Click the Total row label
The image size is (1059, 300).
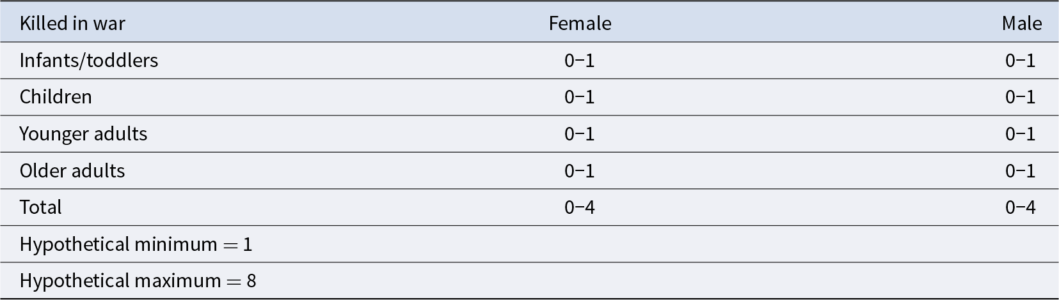[x=41, y=207]
